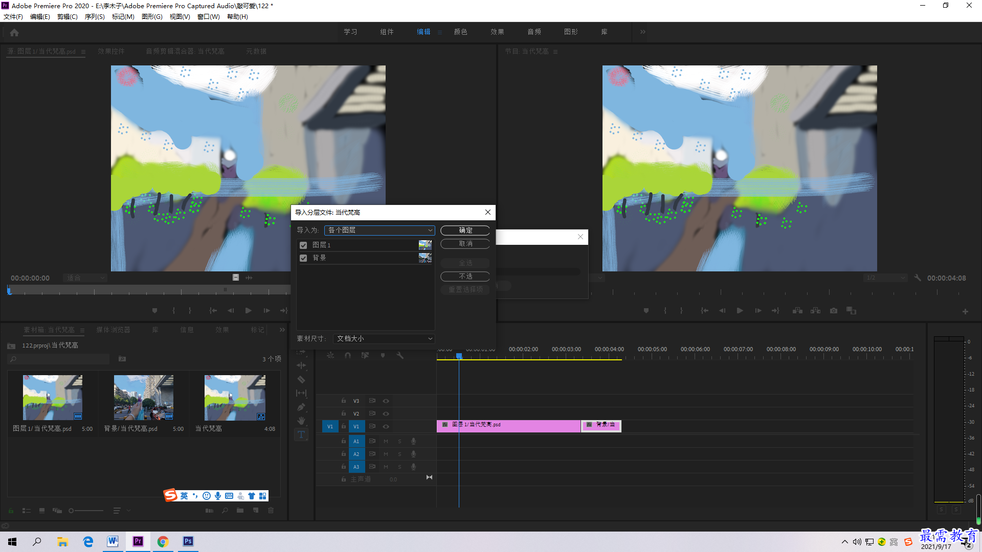Switch to 颜色 workspace
The image size is (982, 552).
pyautogui.click(x=460, y=32)
